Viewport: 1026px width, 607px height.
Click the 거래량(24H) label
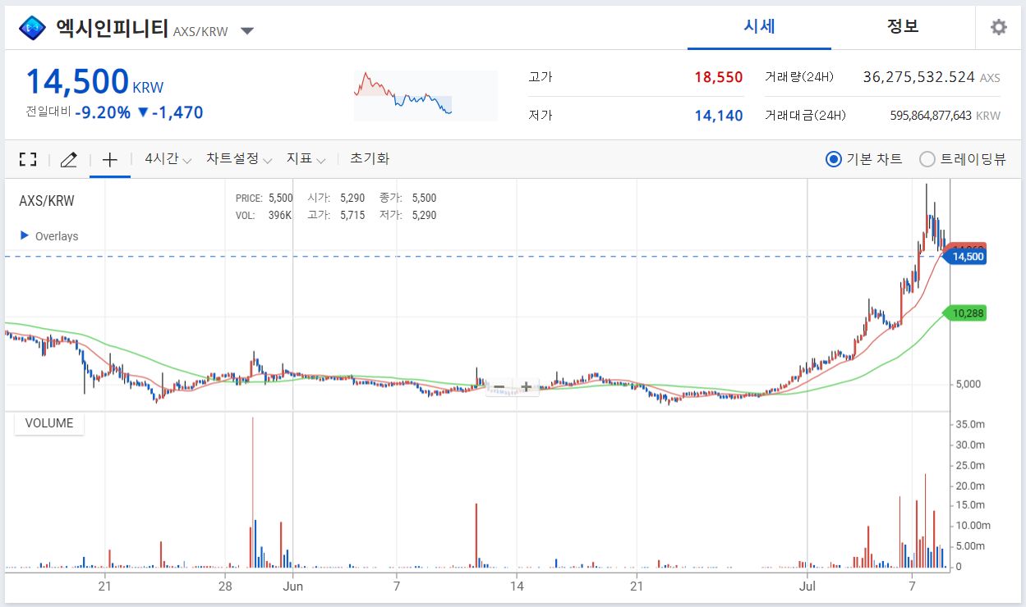798,77
